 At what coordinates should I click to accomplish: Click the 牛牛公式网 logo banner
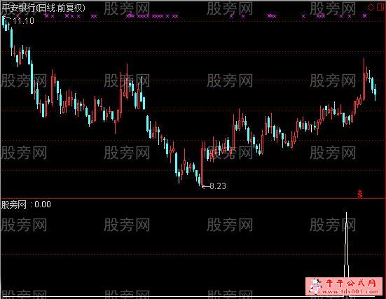tap(344, 286)
